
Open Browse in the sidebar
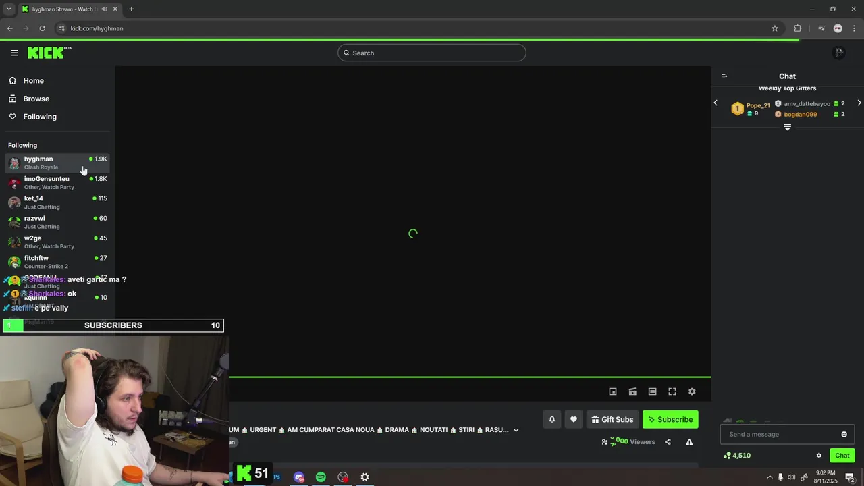[36, 99]
